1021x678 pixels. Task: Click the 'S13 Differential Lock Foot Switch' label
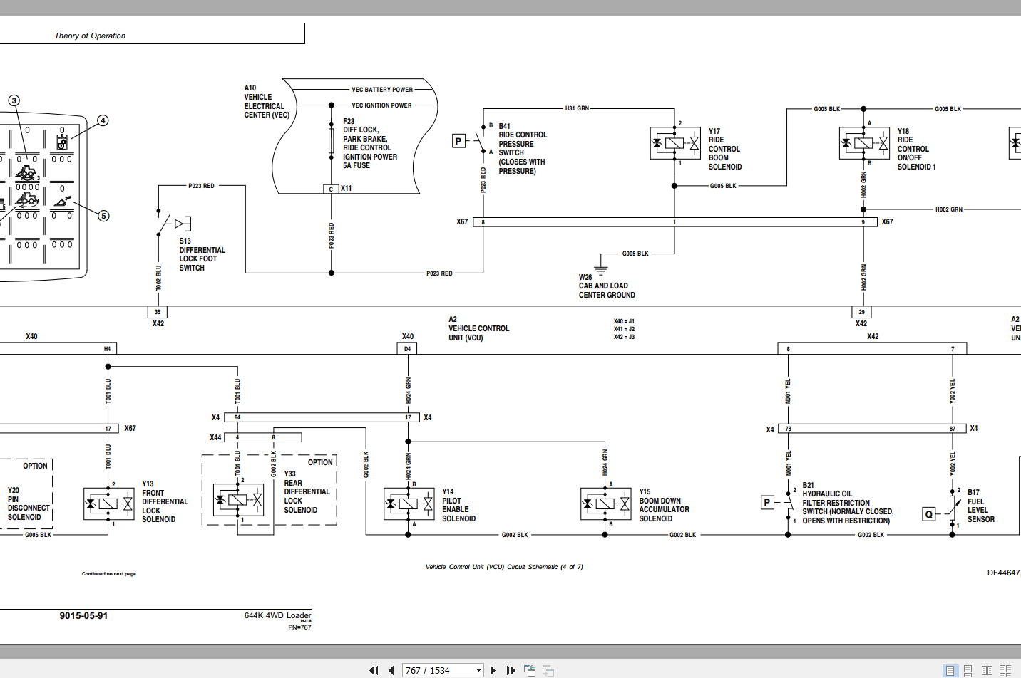point(202,254)
